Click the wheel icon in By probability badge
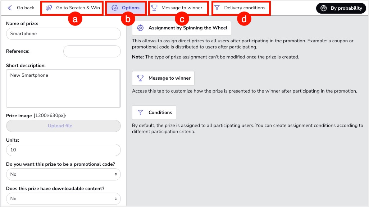This screenshot has height=207, width=369. click(323, 8)
